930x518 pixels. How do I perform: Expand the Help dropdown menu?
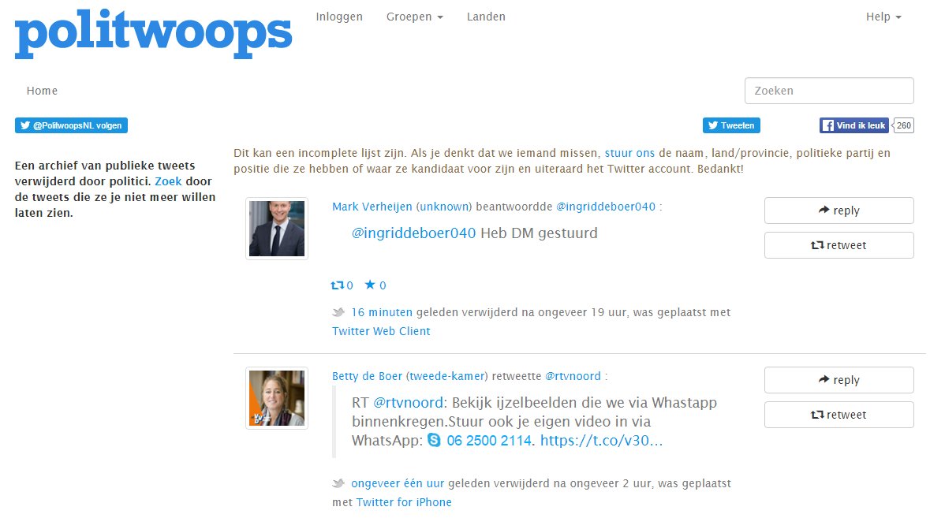pyautogui.click(x=883, y=17)
